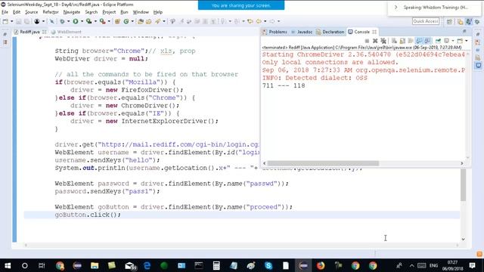
Task: Switch to the Declaration tab
Action: [330, 32]
